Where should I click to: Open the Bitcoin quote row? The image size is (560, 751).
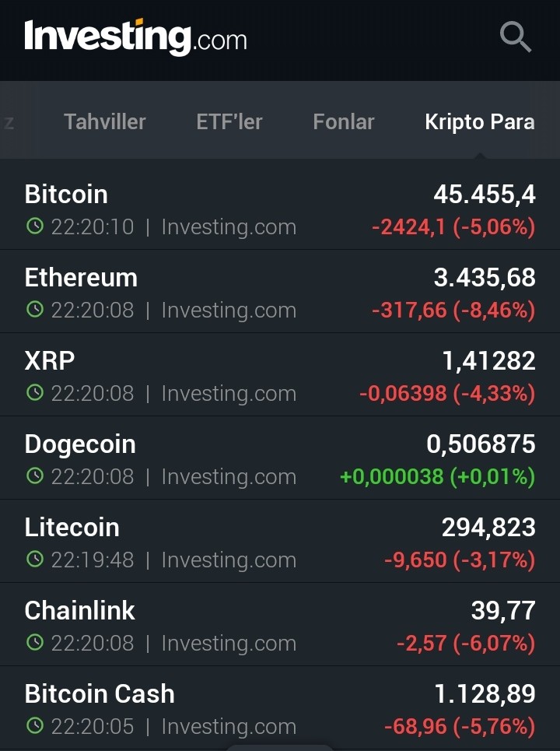[280, 208]
